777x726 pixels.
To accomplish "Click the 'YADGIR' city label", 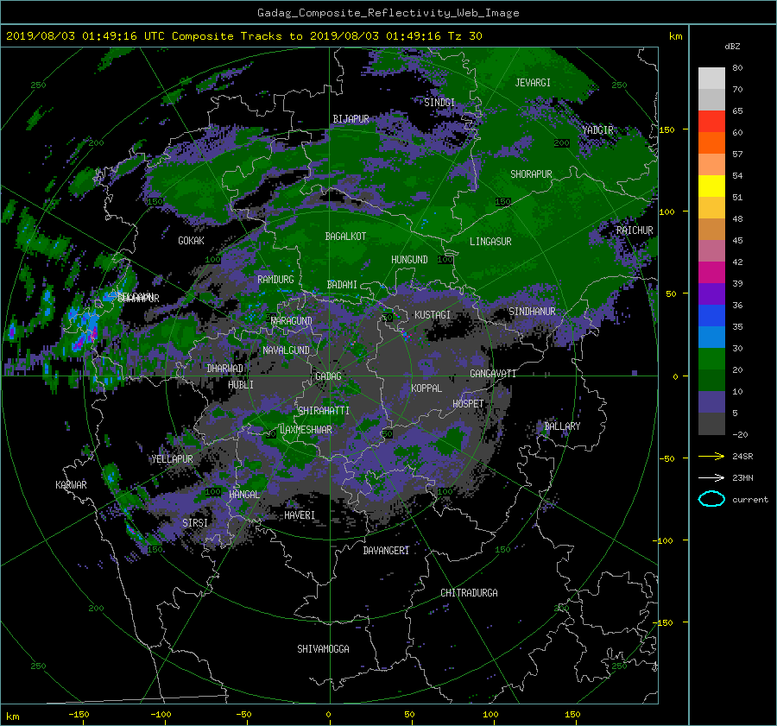I will (x=597, y=130).
